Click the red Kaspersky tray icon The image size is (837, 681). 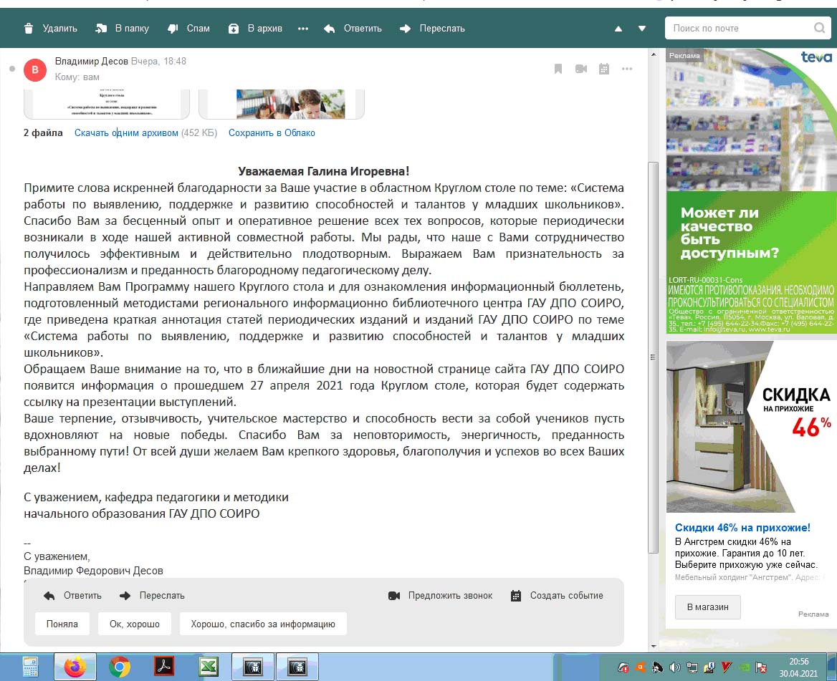pos(726,667)
